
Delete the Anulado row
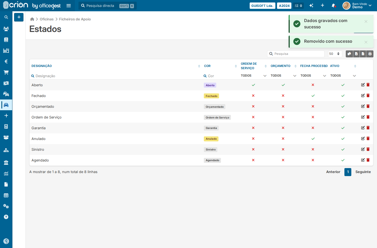(x=368, y=139)
